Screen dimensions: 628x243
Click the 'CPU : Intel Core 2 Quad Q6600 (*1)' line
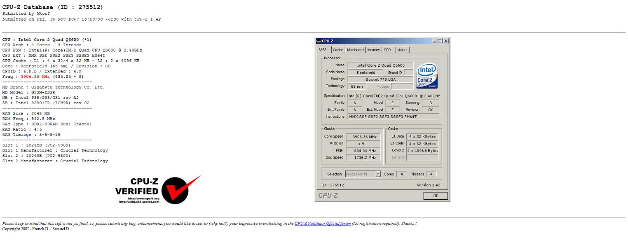pyautogui.click(x=47, y=40)
